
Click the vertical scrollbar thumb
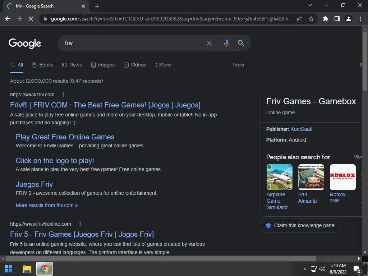coord(365,61)
